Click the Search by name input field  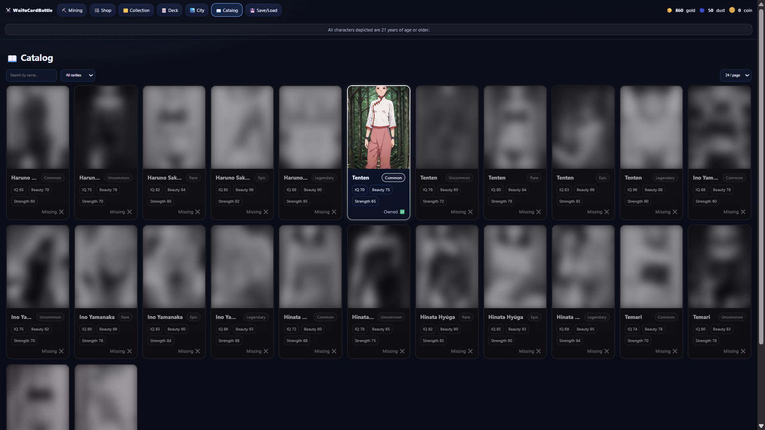(x=31, y=75)
